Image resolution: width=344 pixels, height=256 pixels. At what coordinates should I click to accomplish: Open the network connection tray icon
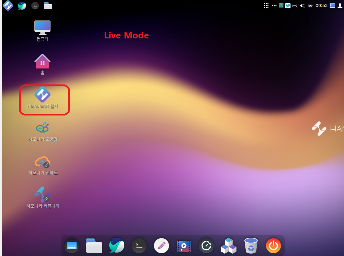point(295,6)
